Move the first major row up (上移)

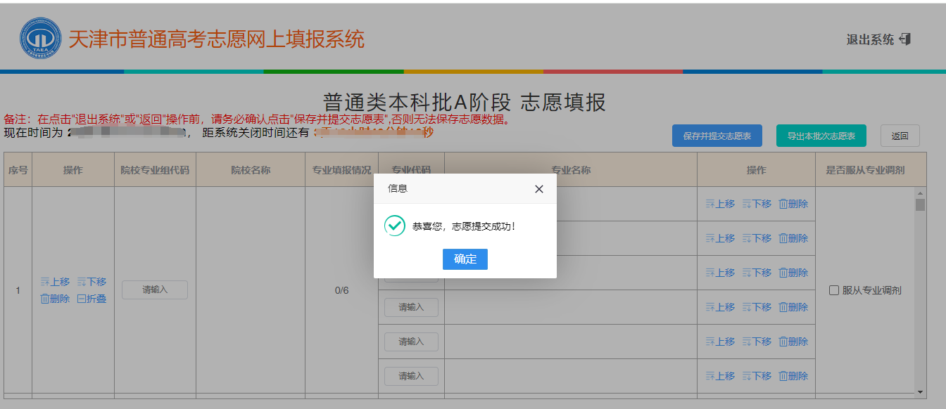tap(720, 204)
